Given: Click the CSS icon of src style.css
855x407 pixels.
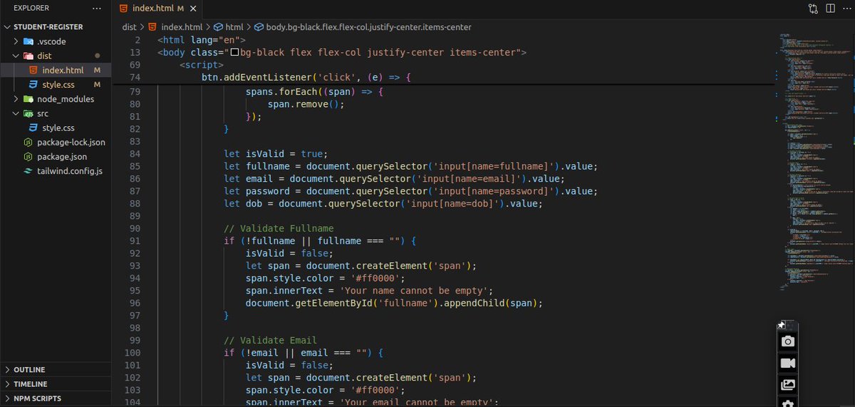Looking at the screenshot, I should 33,128.
